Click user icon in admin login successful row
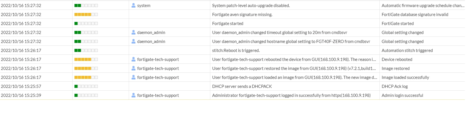 [x=134, y=95]
